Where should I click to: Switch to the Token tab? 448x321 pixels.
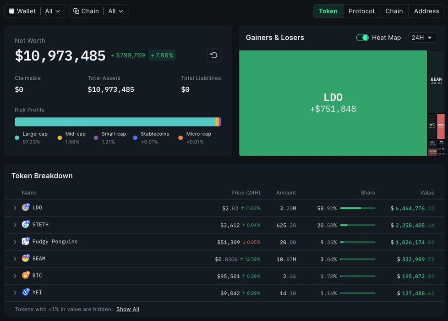point(328,11)
